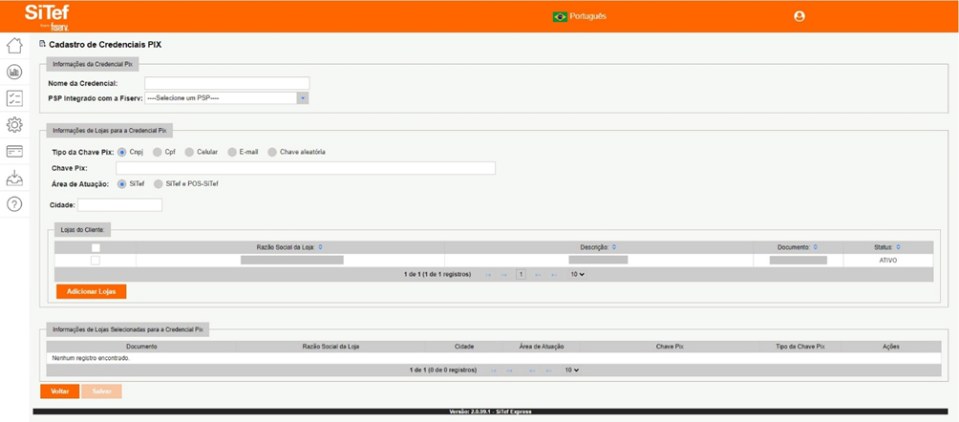This screenshot has width=959, height=422.
Task: Open the download tray sidebar icon
Action: (x=14, y=178)
